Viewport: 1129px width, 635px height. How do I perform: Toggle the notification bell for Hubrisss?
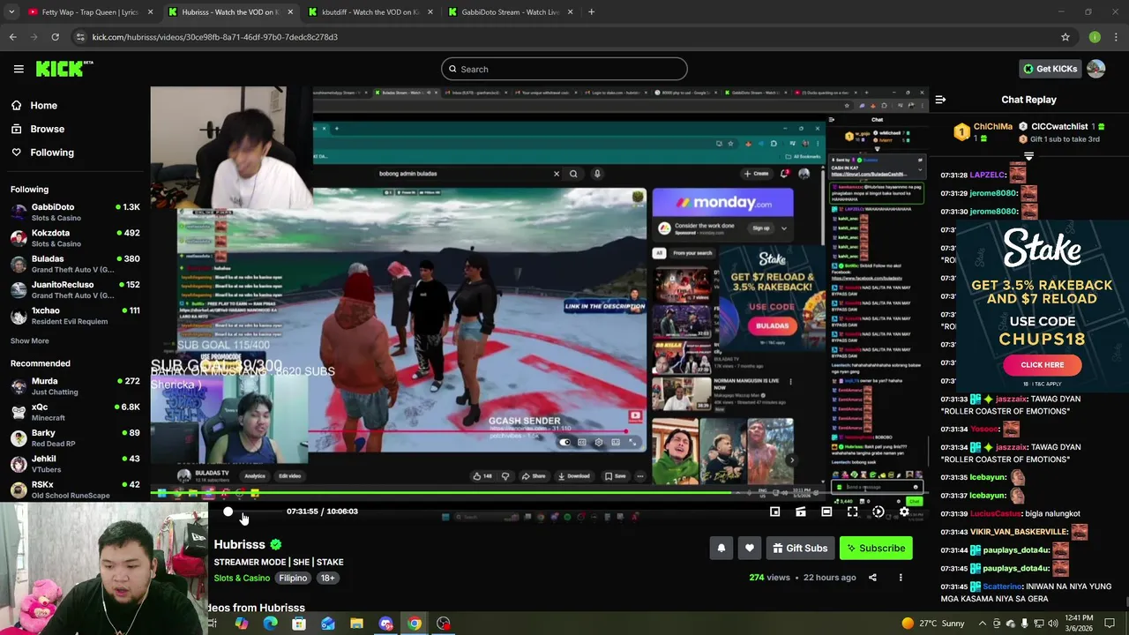click(722, 549)
